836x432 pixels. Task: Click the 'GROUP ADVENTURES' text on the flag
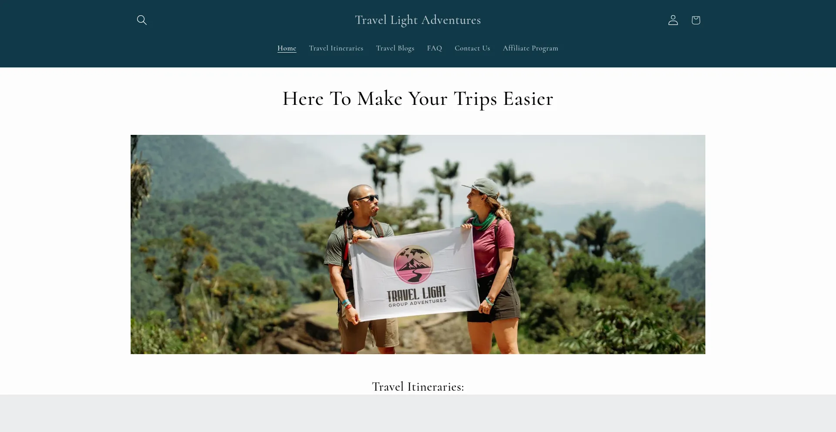417,302
